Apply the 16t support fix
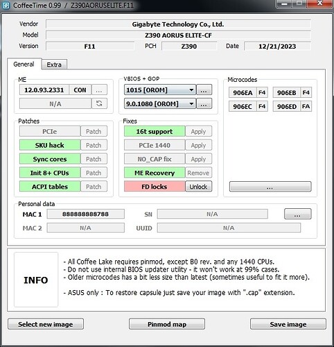The image size is (334, 347). (x=198, y=131)
